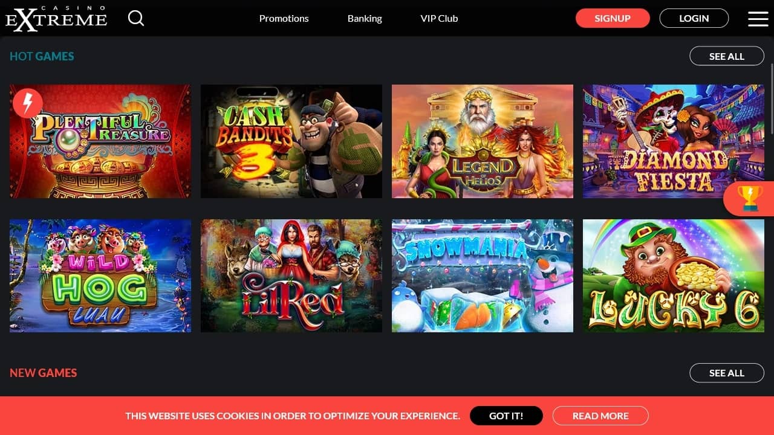Screen dimensions: 774x435
Task: Click the trophy tournaments icon
Action: [750, 198]
